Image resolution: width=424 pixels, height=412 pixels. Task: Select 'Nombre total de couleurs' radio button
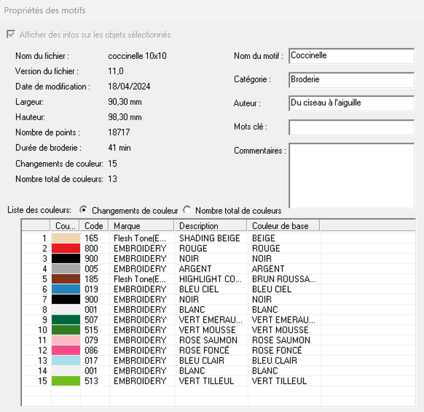tap(187, 210)
